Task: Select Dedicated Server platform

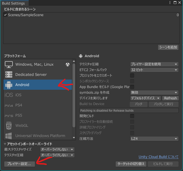Action: coord(38,75)
